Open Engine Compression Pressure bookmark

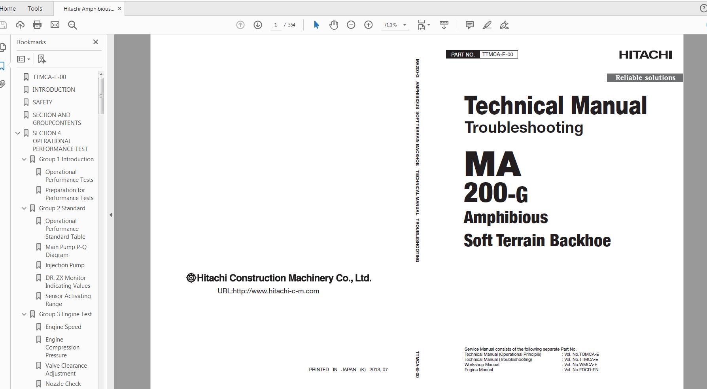pyautogui.click(x=62, y=347)
